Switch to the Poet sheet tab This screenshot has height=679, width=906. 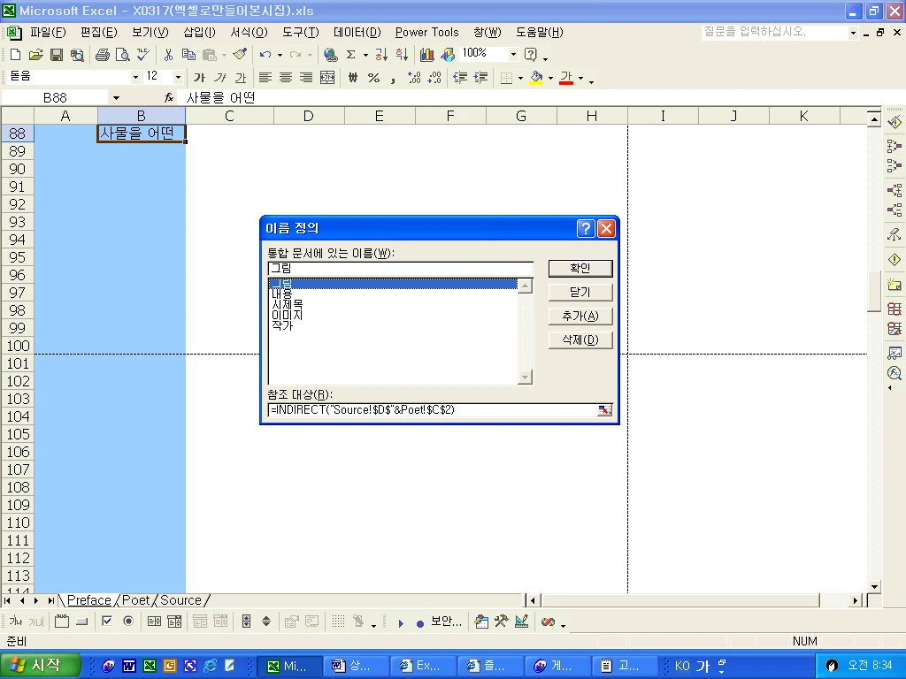[135, 600]
